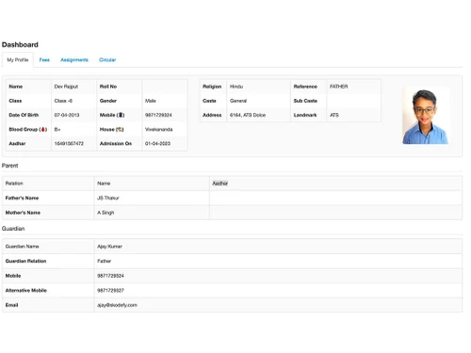
Task: Click the Mother's Name label
Action: pyautogui.click(x=23, y=213)
